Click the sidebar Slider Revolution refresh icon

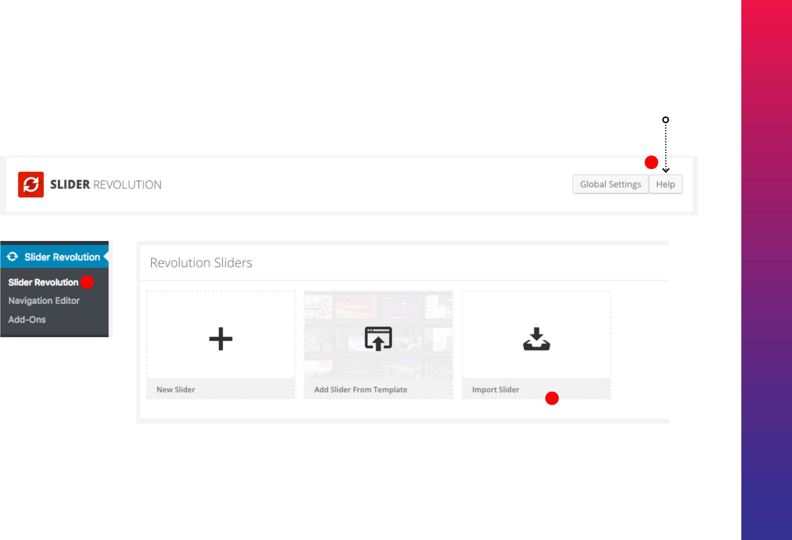tap(13, 257)
